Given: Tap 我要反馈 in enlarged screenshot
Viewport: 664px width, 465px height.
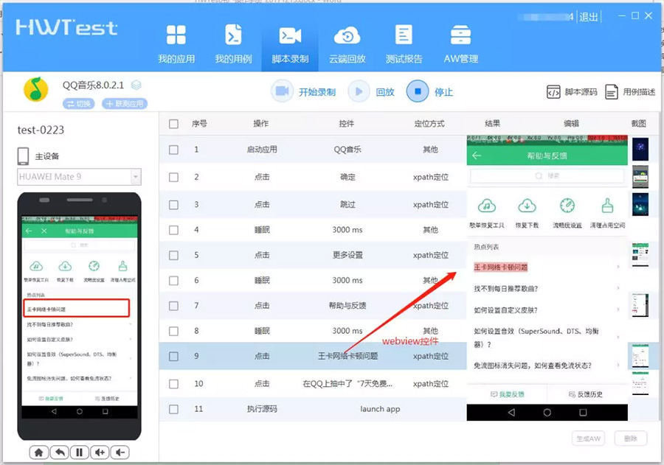Looking at the screenshot, I should pyautogui.click(x=507, y=394).
